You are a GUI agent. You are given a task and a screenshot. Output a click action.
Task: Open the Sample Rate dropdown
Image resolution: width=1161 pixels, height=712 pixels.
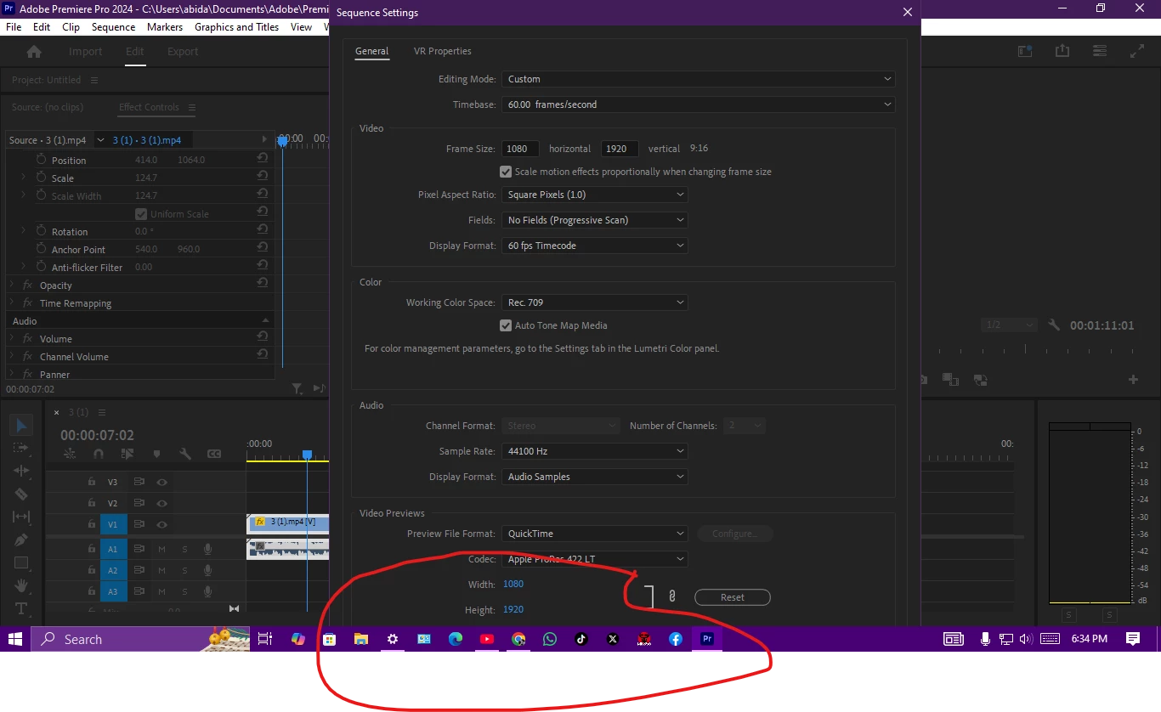tap(595, 451)
